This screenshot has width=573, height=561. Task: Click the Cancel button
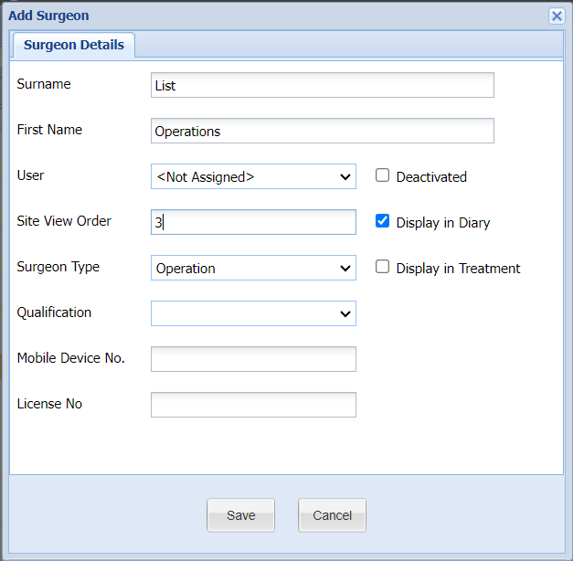click(x=332, y=515)
